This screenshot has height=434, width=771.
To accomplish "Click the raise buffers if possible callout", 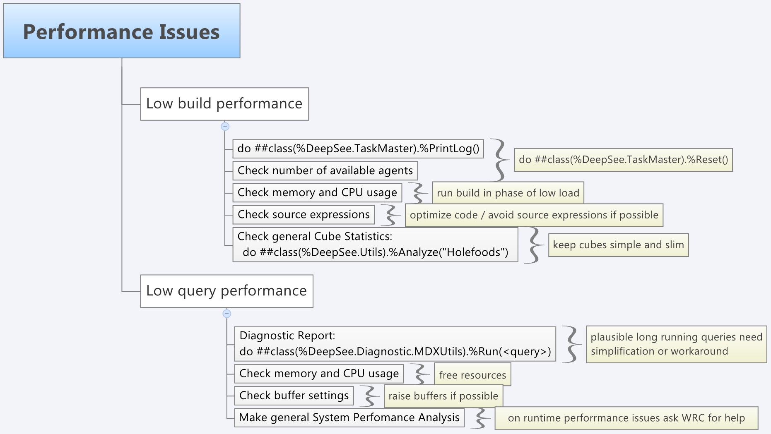I will point(443,396).
